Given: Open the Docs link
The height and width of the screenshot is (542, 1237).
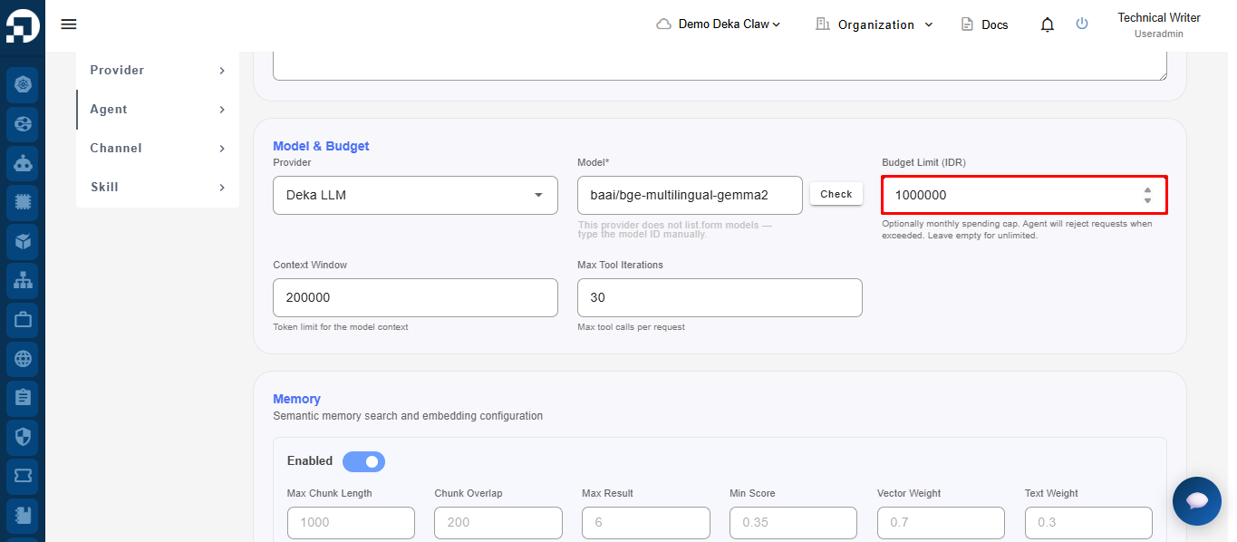Looking at the screenshot, I should point(984,24).
